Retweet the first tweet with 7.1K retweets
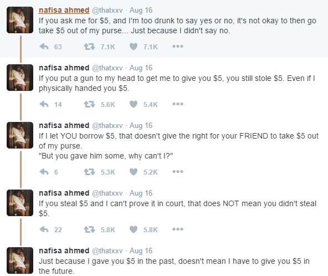 (89, 47)
